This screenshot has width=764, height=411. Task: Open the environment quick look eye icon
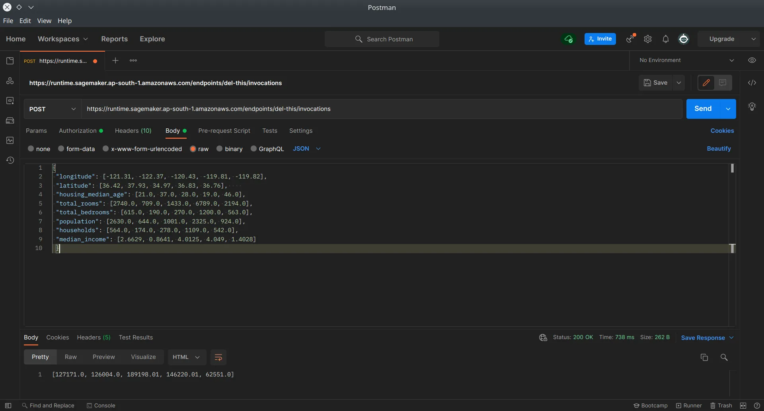[x=752, y=60]
